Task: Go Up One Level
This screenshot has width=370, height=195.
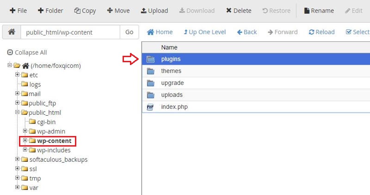Action: tap(204, 32)
